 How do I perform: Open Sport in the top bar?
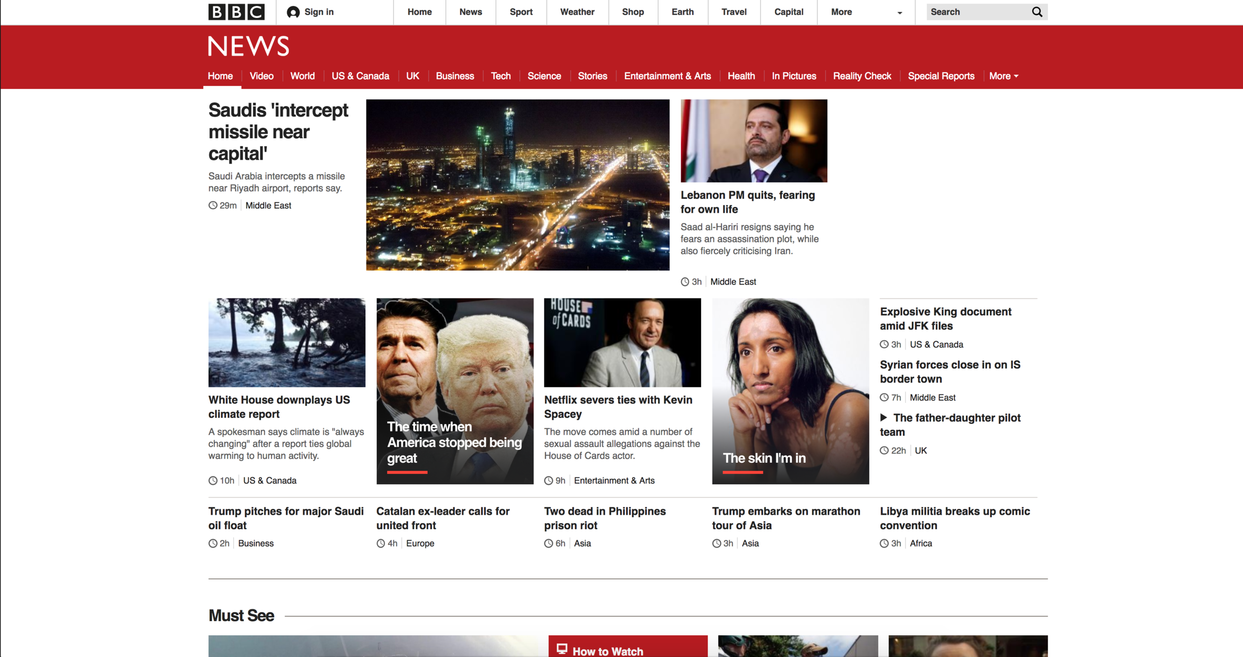[x=521, y=12]
